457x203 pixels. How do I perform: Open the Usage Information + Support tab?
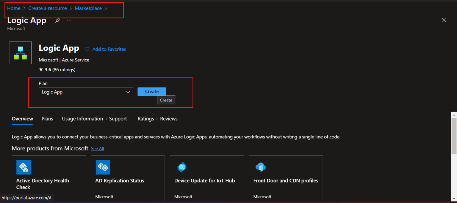click(94, 119)
